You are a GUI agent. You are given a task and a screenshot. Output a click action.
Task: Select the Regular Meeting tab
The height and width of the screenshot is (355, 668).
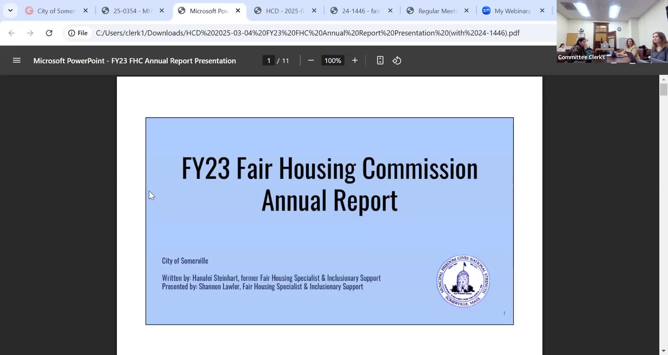coord(437,11)
